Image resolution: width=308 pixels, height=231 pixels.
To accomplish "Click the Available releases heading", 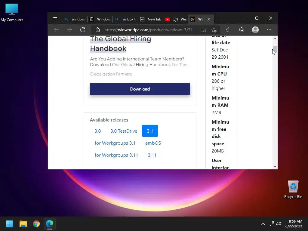I will pos(109,120).
